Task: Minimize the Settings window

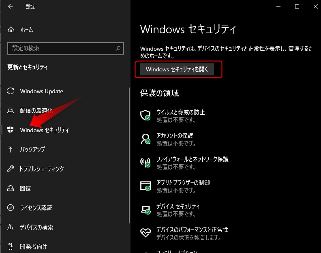Action: [278, 6]
